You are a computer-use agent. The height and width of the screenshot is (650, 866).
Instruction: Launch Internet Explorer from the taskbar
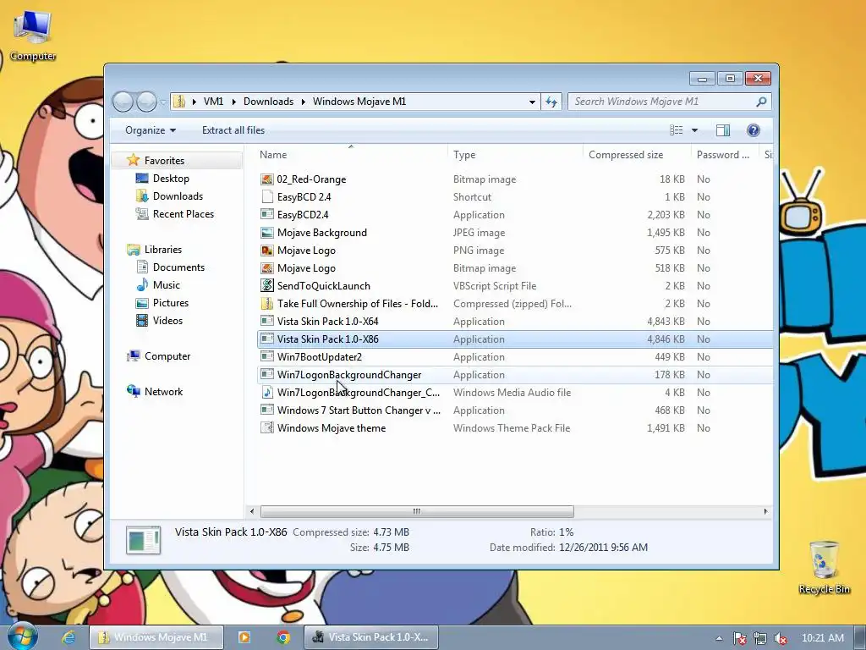pos(68,637)
